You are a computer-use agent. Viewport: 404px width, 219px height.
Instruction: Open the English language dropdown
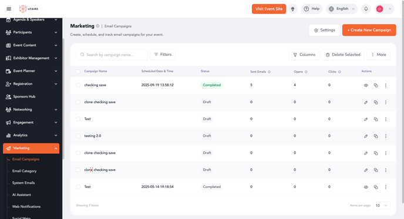pos(342,9)
